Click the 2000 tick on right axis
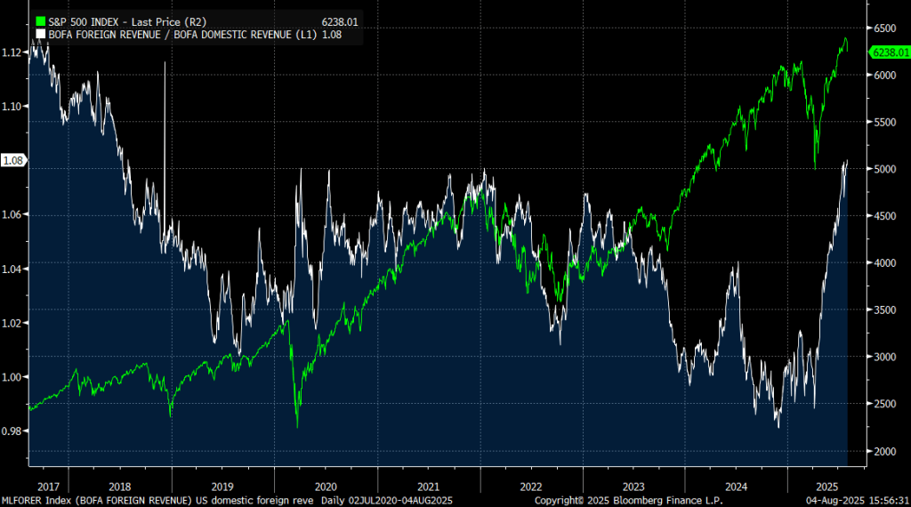 886,451
